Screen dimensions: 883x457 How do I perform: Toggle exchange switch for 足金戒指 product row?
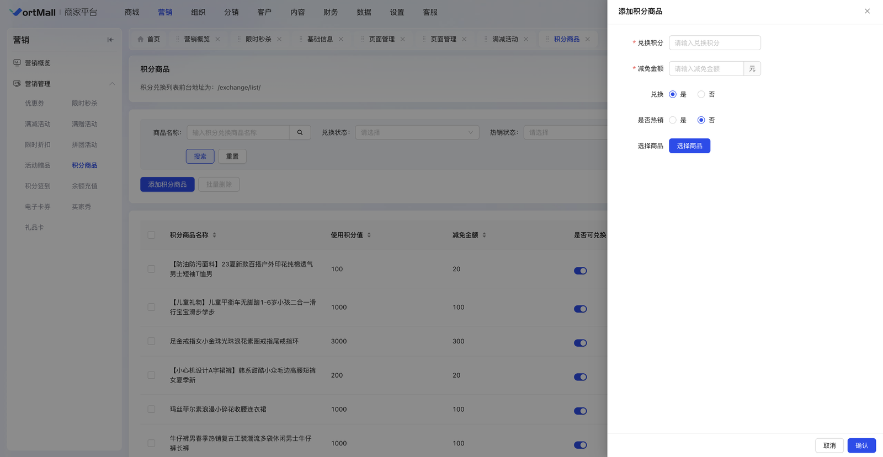pyautogui.click(x=580, y=343)
